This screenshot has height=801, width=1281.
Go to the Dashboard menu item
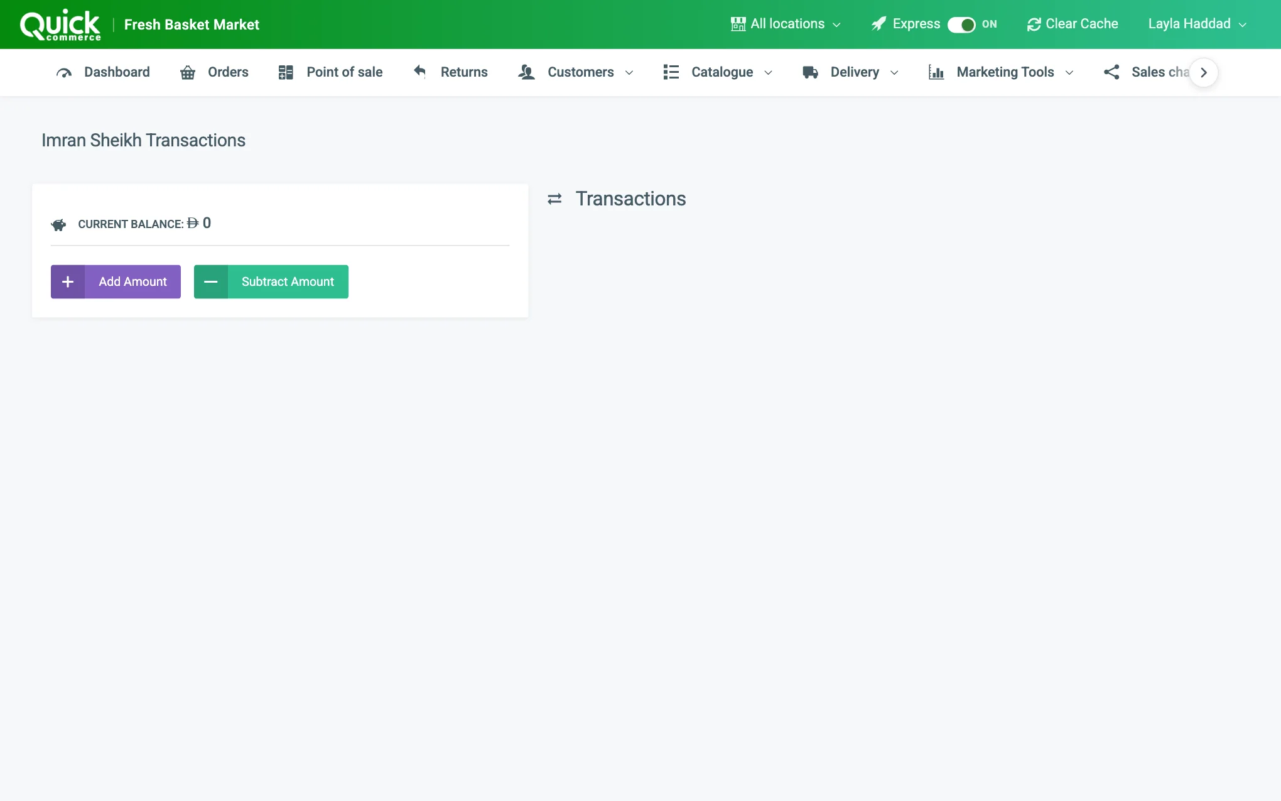click(117, 72)
